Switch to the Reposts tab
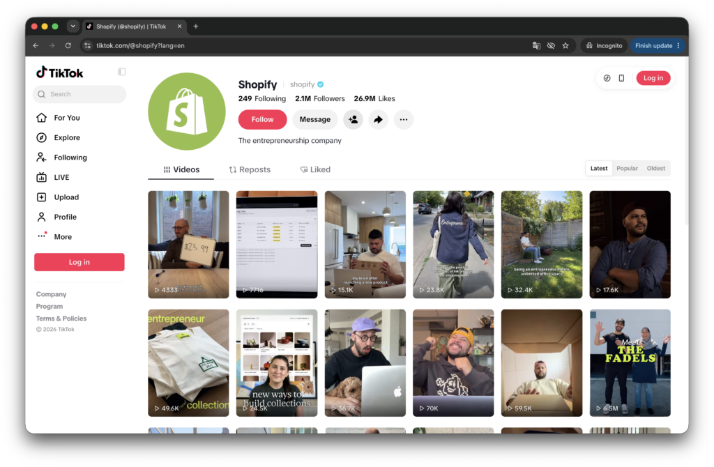The height and width of the screenshot is (467, 714). point(250,170)
